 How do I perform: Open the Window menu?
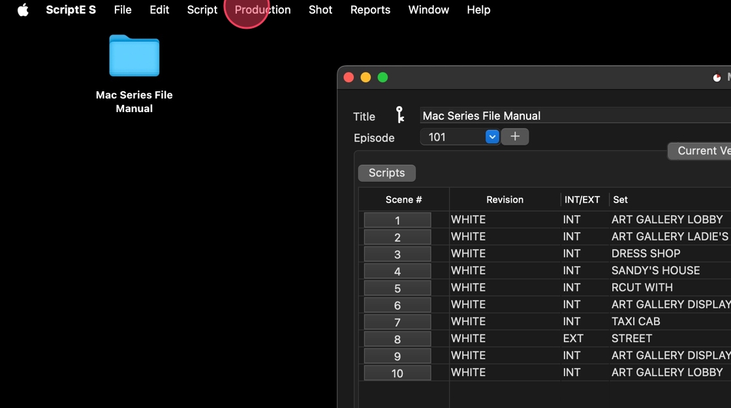click(x=428, y=10)
